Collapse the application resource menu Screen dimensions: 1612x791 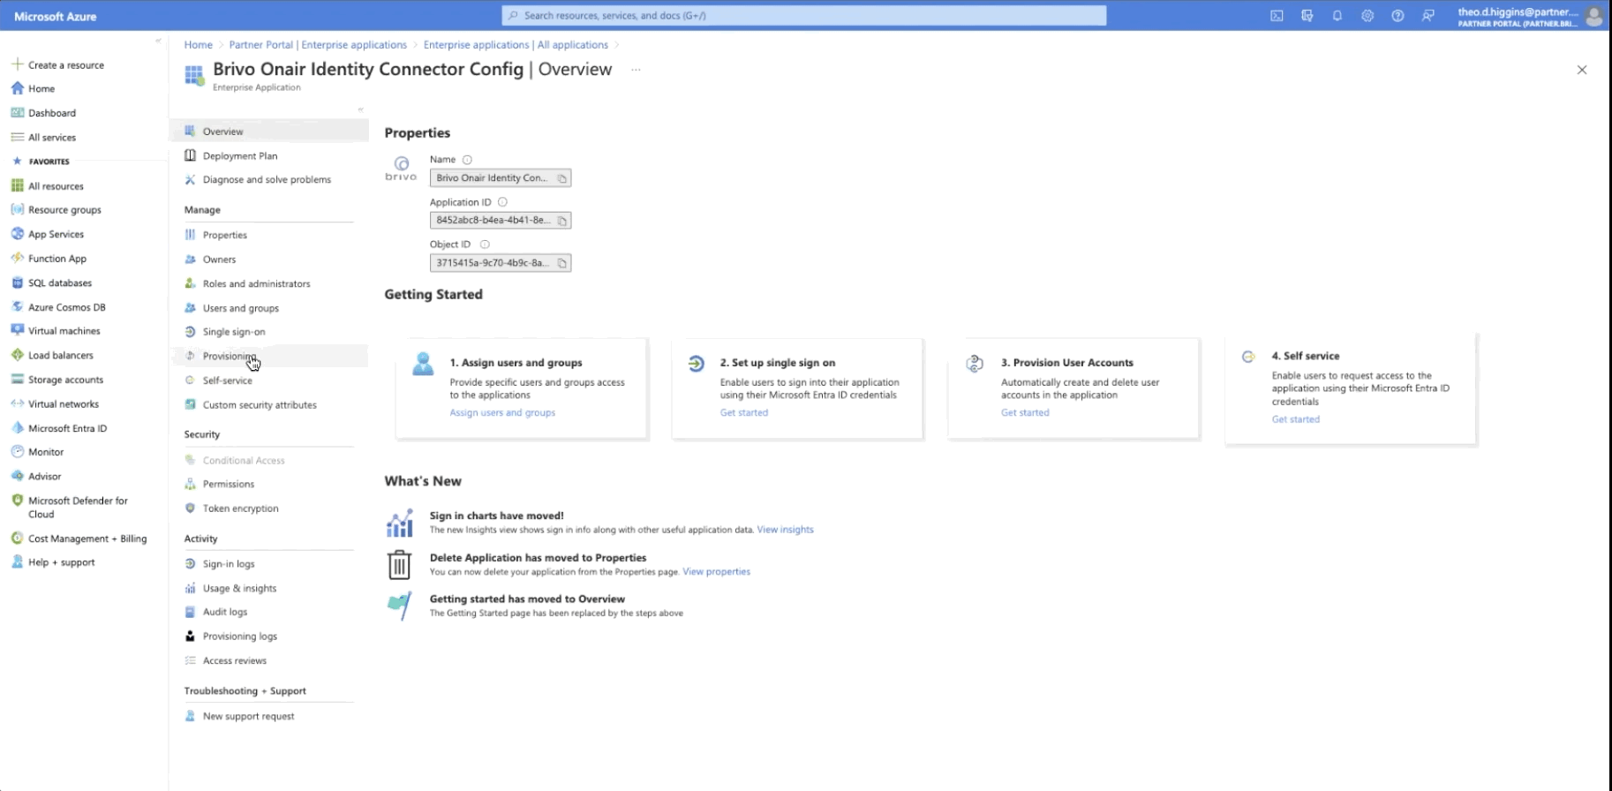pyautogui.click(x=360, y=109)
